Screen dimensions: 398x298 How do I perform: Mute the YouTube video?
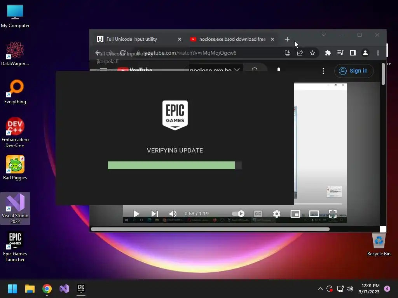[173, 214]
